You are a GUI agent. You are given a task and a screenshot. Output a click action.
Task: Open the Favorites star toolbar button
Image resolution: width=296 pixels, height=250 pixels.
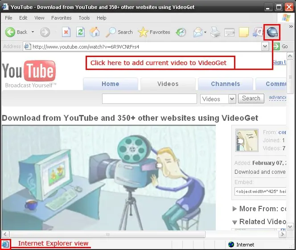click(x=154, y=32)
